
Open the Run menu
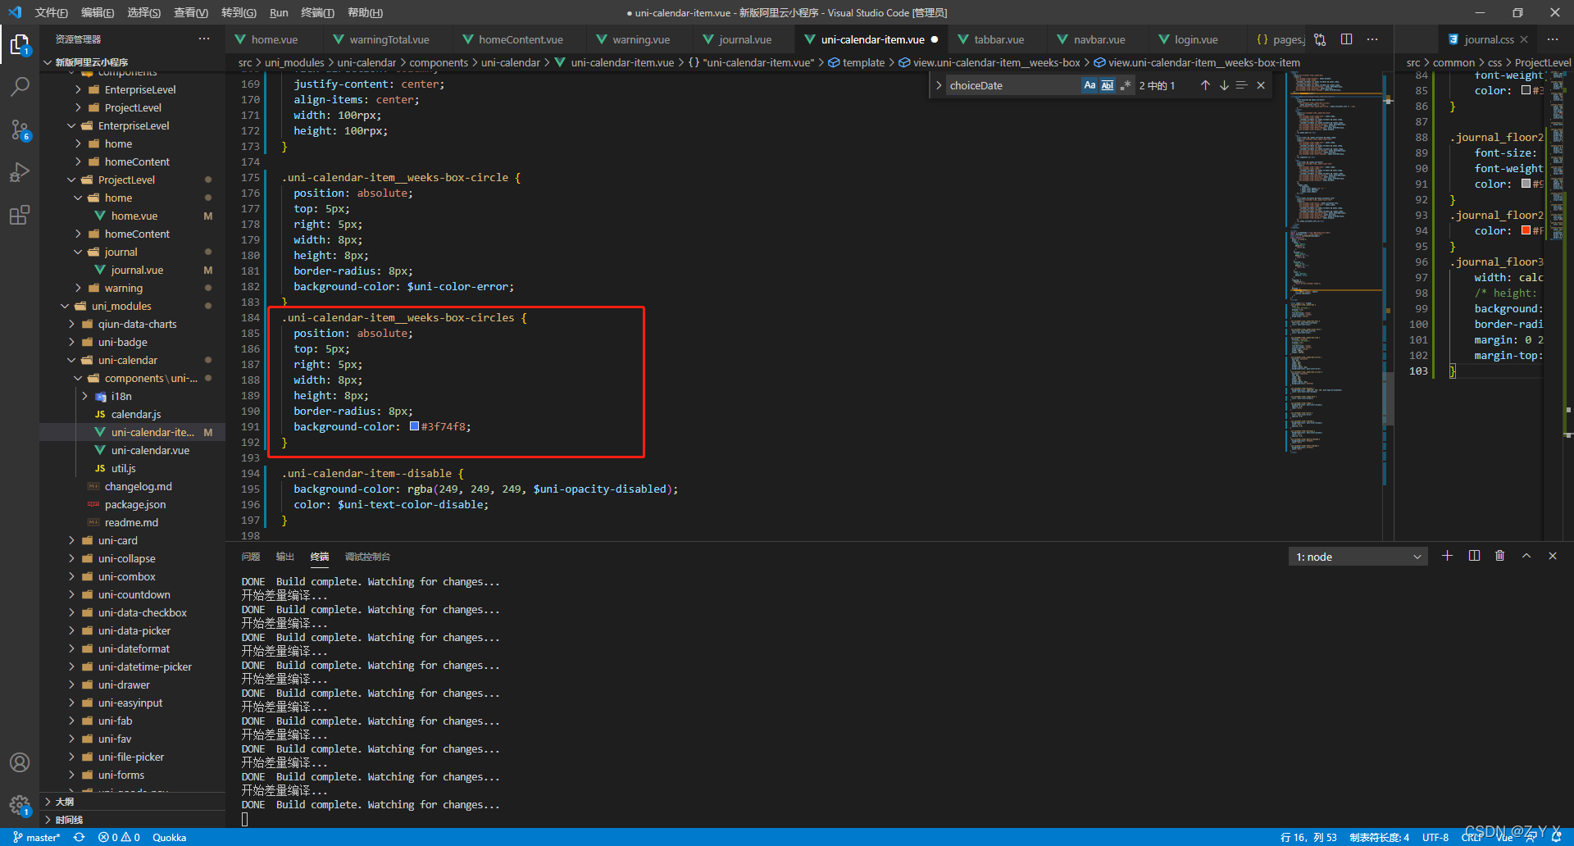tap(279, 12)
